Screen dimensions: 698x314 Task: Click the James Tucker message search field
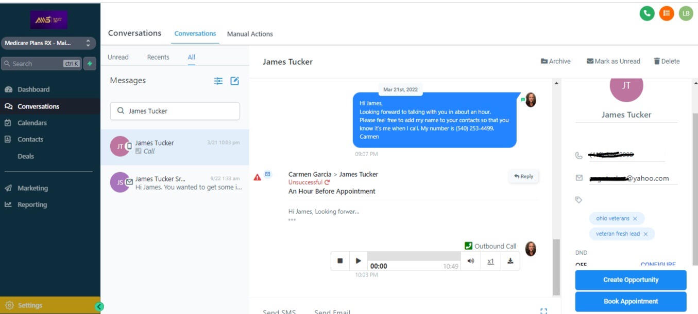[175, 111]
